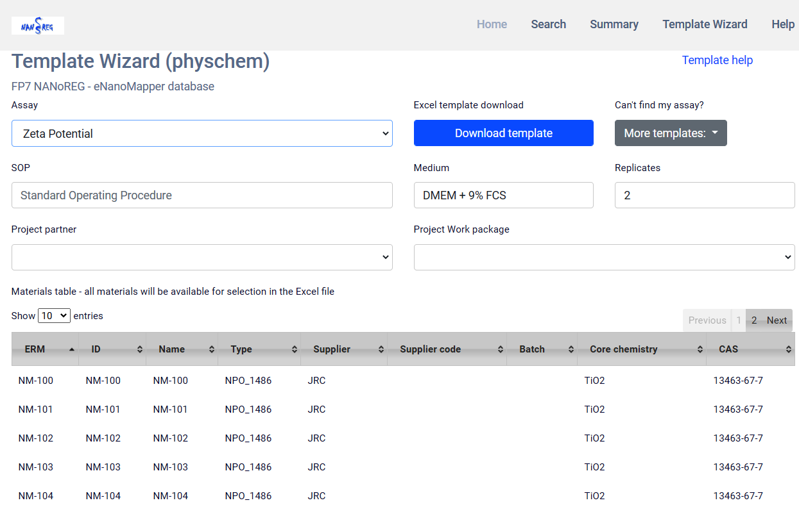The image size is (799, 505).
Task: Click NPO_1486 in the NM-102 row
Action: pos(248,438)
